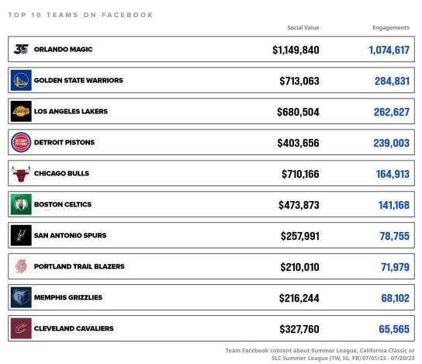
Task: Select the Boston Celtics team name
Action: pos(63,204)
